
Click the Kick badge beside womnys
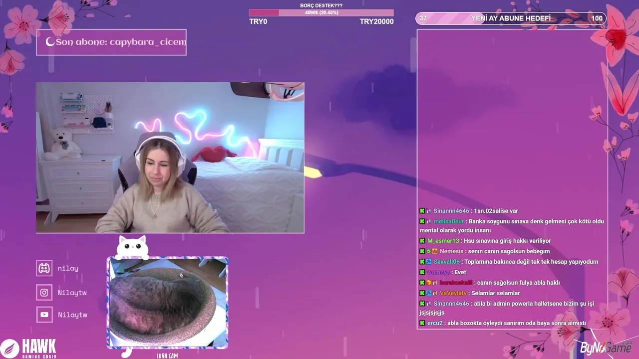pyautogui.click(x=422, y=272)
